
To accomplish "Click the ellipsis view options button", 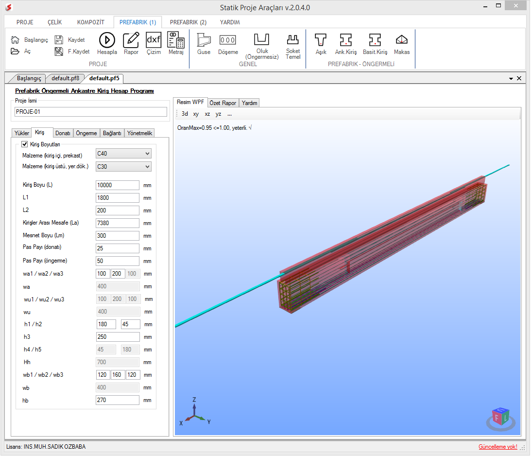I will (230, 114).
